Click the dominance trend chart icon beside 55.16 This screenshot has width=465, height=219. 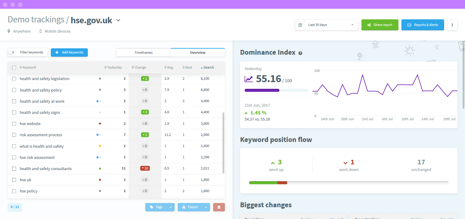[249, 79]
